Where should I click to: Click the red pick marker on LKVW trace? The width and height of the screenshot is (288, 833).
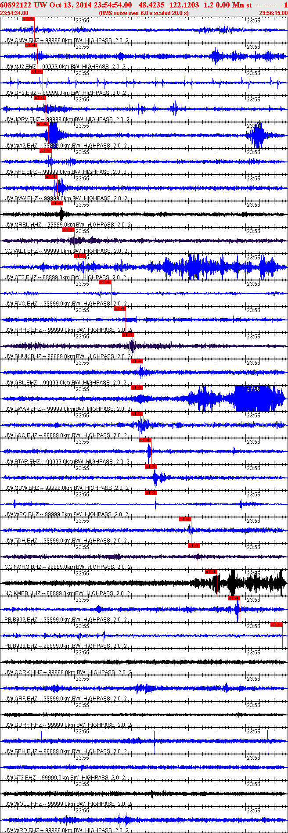pos(137,388)
